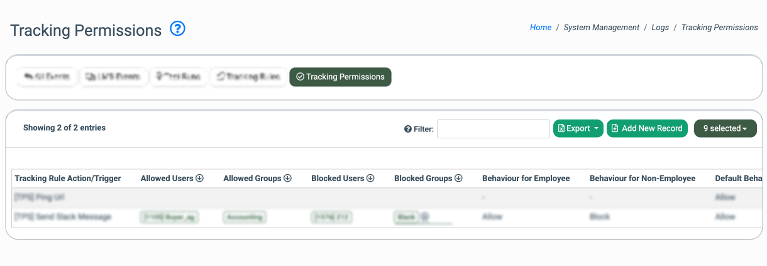Sort by Tracking Rule Action/Trigger column
767x266 pixels.
(68, 179)
